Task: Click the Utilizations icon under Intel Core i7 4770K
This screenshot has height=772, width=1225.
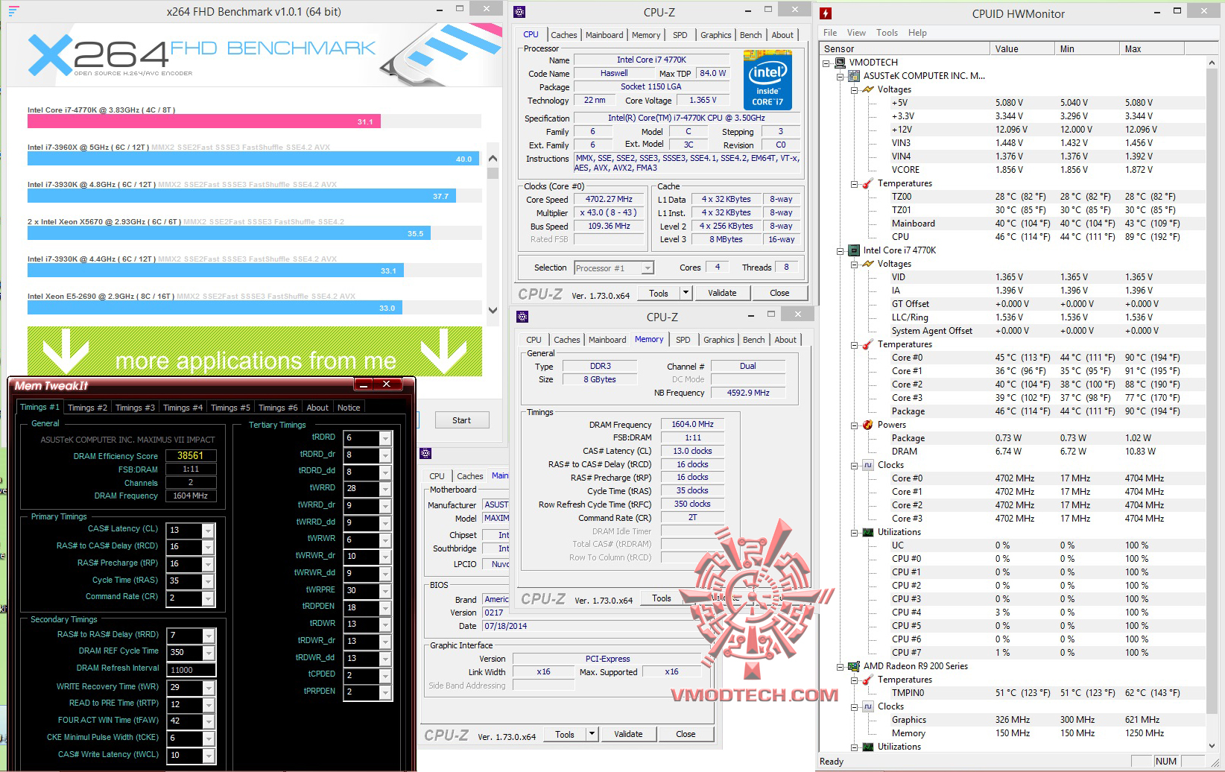Action: point(867,532)
